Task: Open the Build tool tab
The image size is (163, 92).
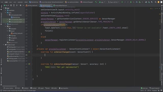Action: [x=48, y=88]
